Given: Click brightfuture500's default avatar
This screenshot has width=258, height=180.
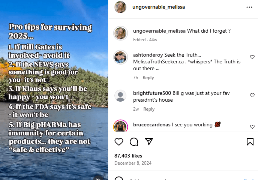Looking at the screenshot, I should click(x=120, y=96).
